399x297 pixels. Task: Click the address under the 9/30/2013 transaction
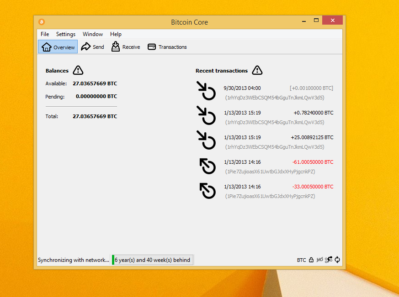click(x=275, y=98)
